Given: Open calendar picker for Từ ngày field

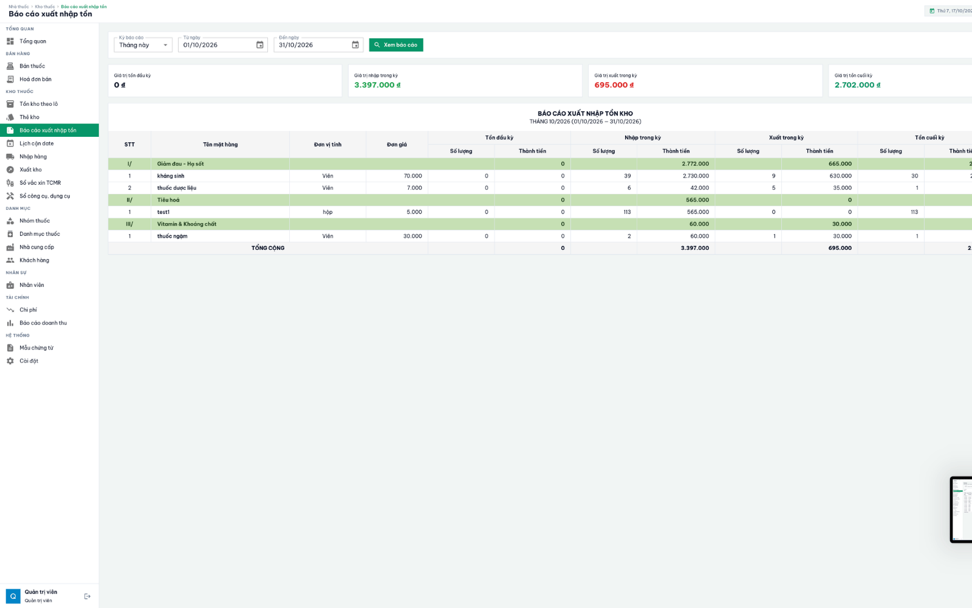Looking at the screenshot, I should pos(260,45).
